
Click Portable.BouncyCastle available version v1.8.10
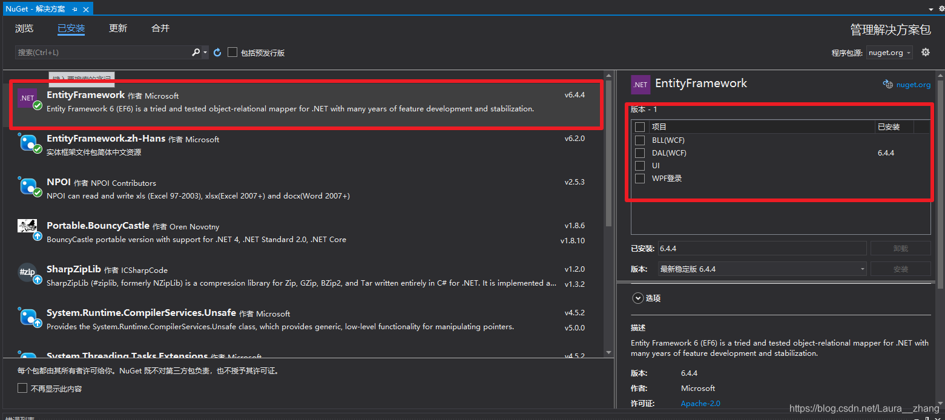pos(572,240)
